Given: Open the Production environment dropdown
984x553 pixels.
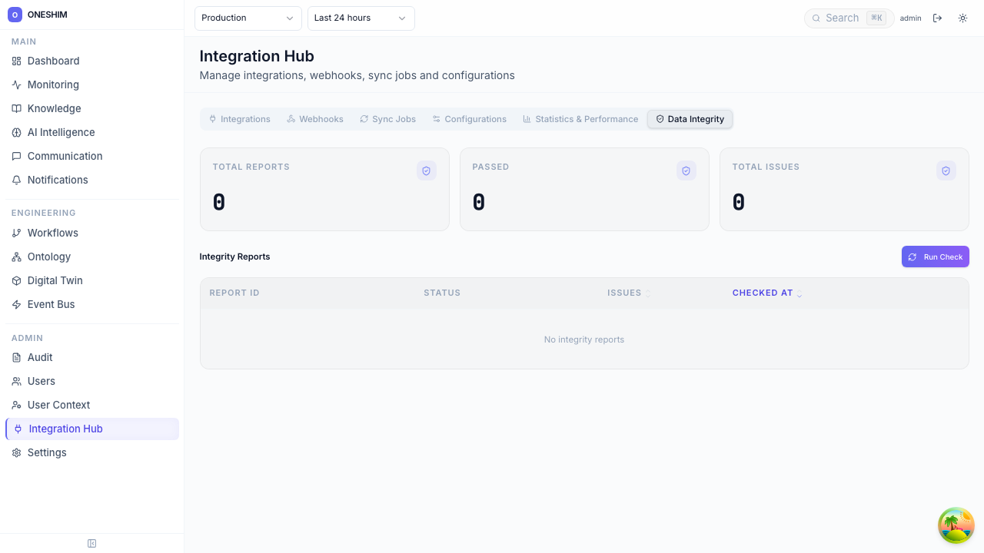Looking at the screenshot, I should point(248,18).
